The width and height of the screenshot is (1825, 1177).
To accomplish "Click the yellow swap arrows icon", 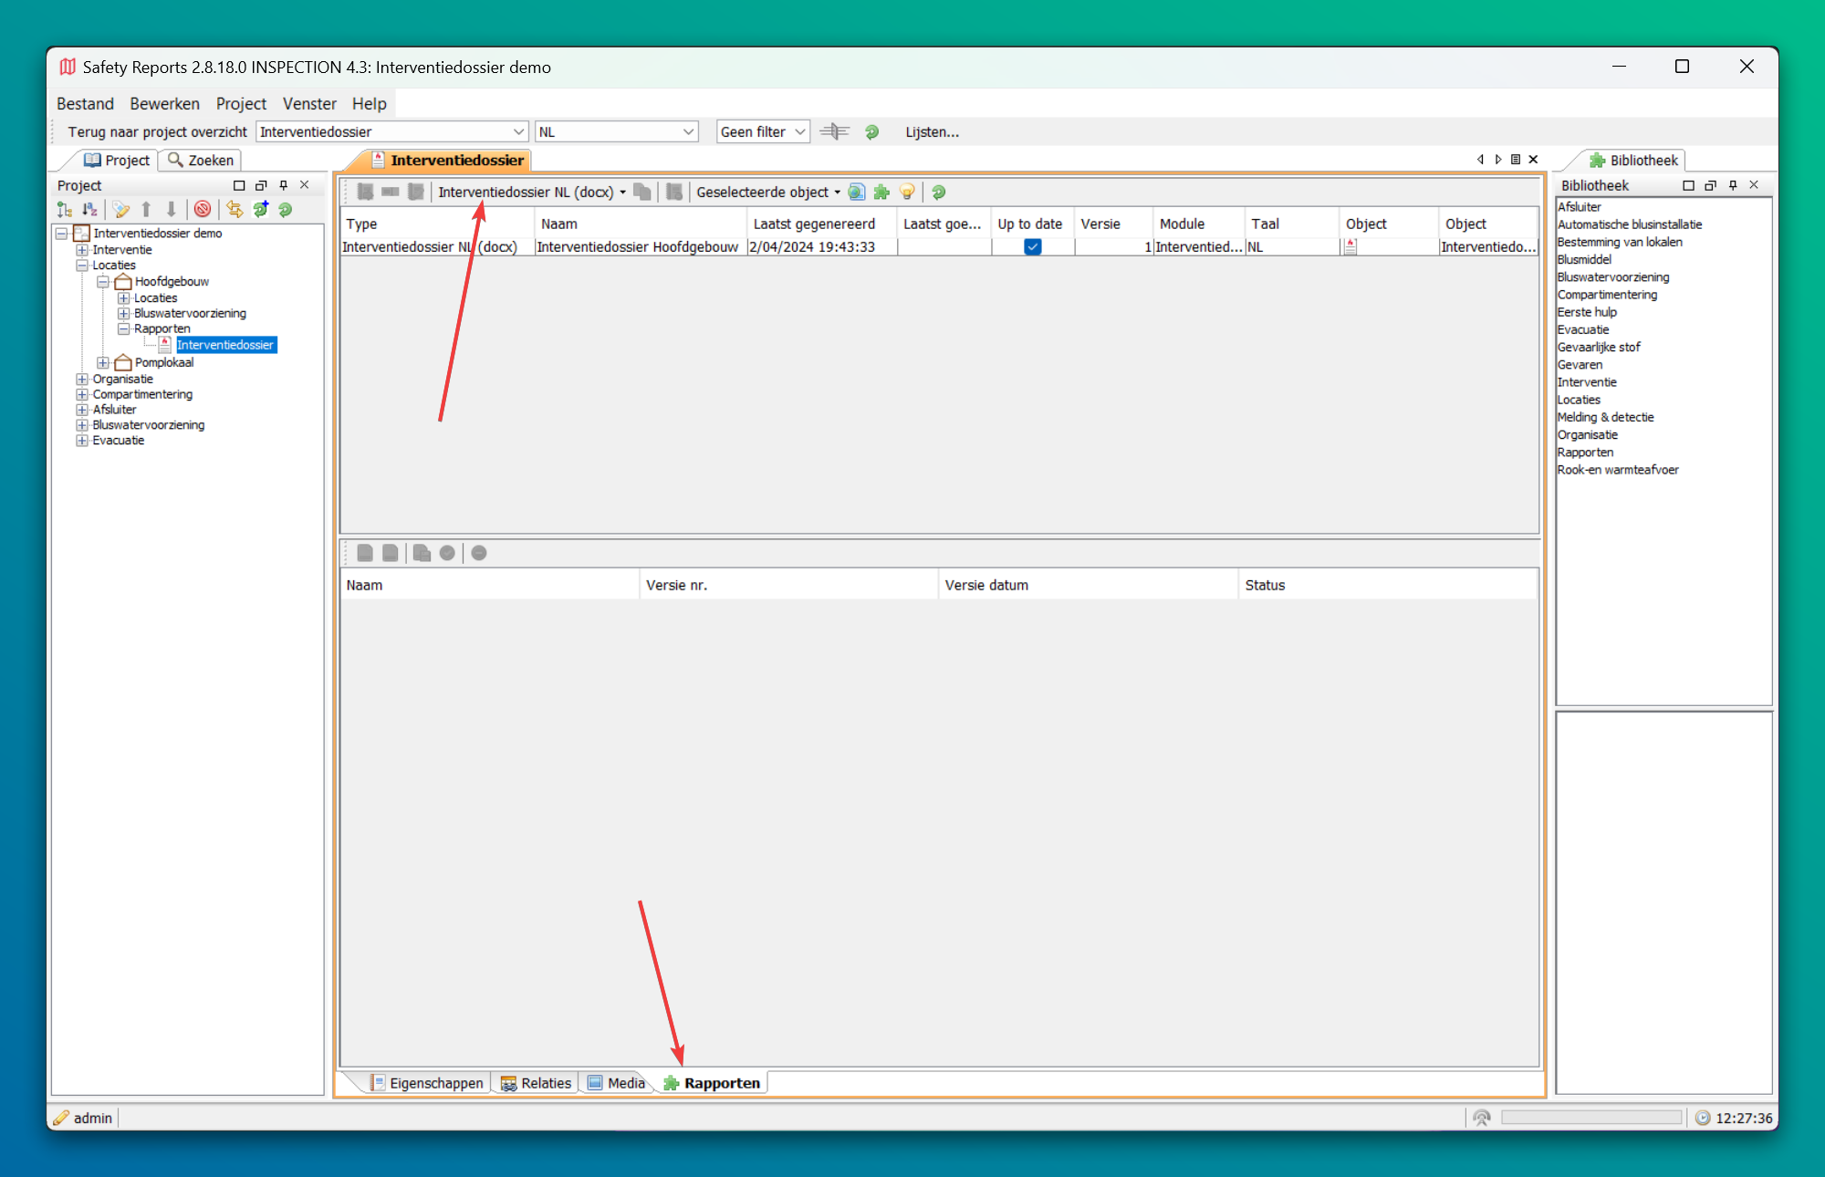I will coord(235,210).
